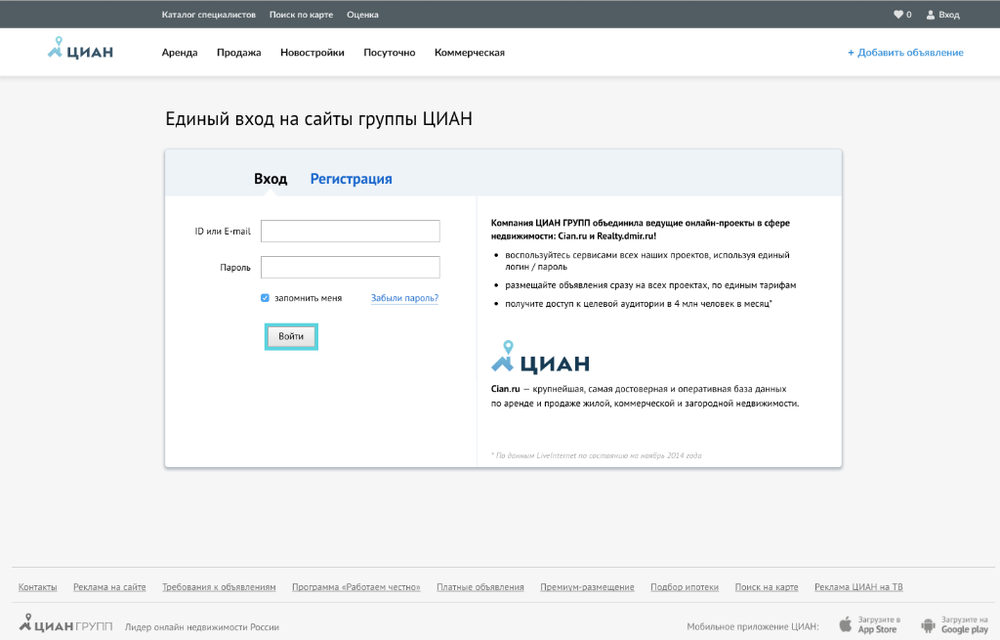This screenshot has height=640, width=1000.
Task: Open the Аренда menu item
Action: tap(180, 53)
